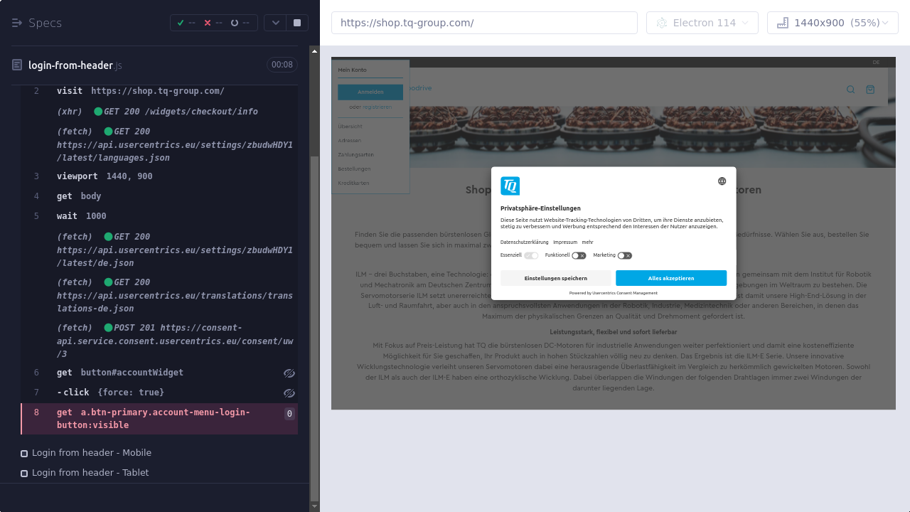Click the shop search magnifier icon
Image resolution: width=910 pixels, height=512 pixels.
coord(850,90)
